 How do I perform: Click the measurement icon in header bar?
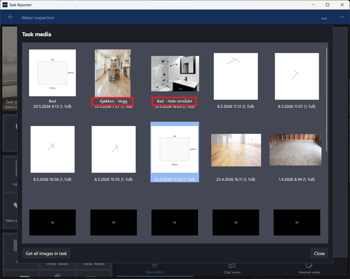click(x=324, y=19)
